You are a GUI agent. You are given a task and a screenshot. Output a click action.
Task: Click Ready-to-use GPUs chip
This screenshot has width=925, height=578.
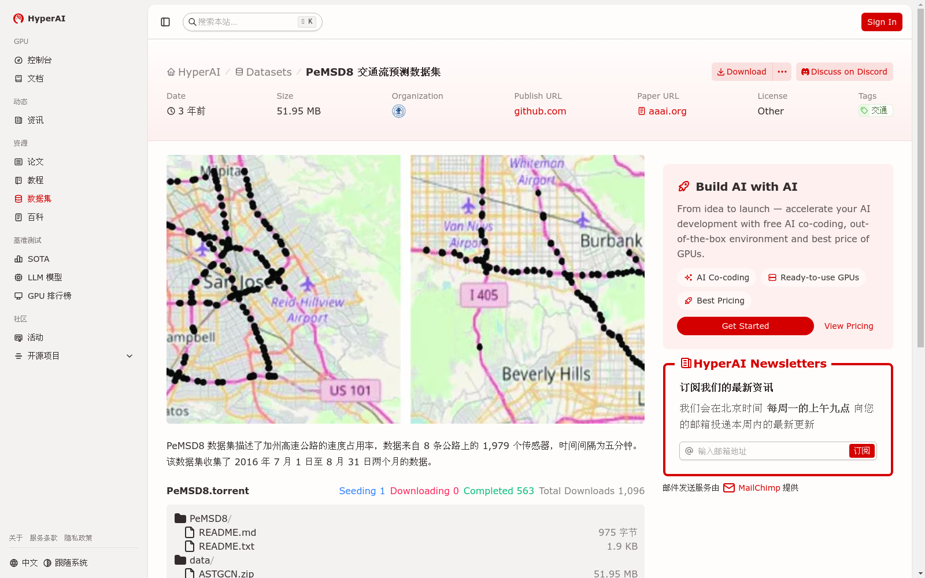click(x=813, y=277)
